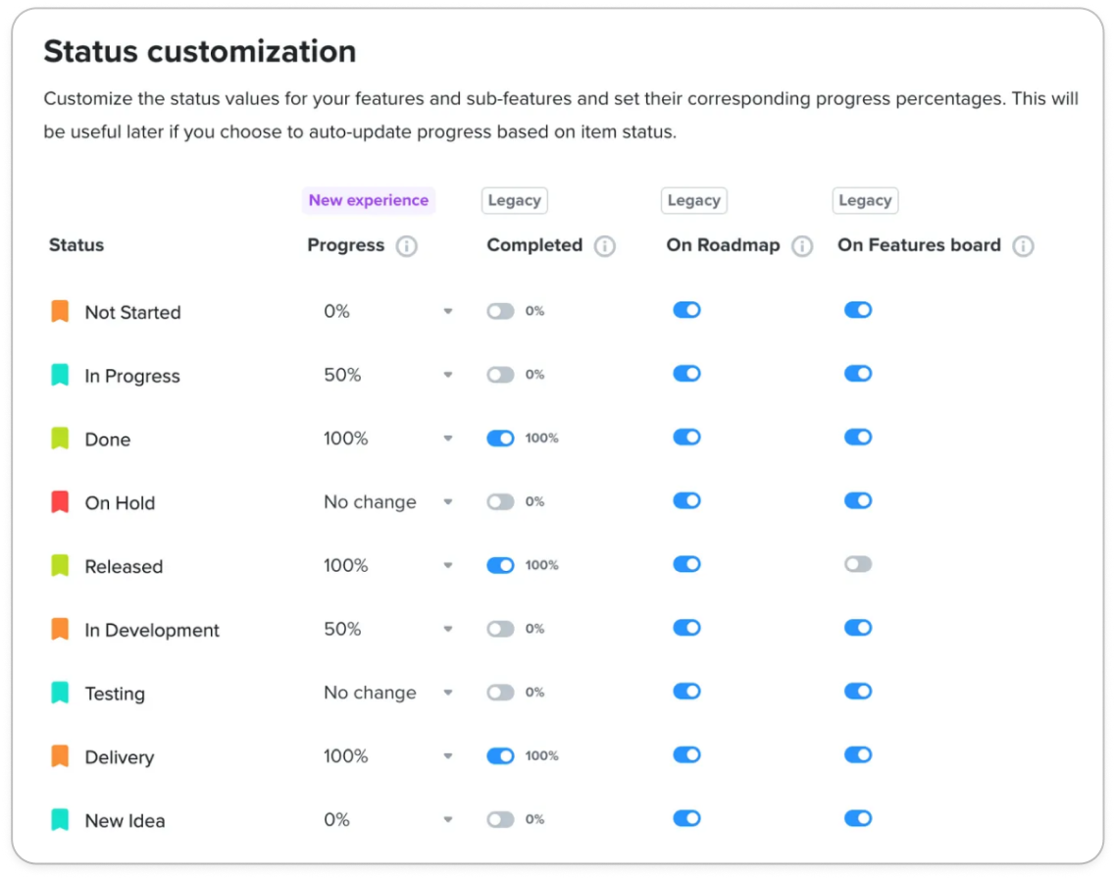
Task: Open Progress dropdown for Not Started
Action: [x=387, y=311]
